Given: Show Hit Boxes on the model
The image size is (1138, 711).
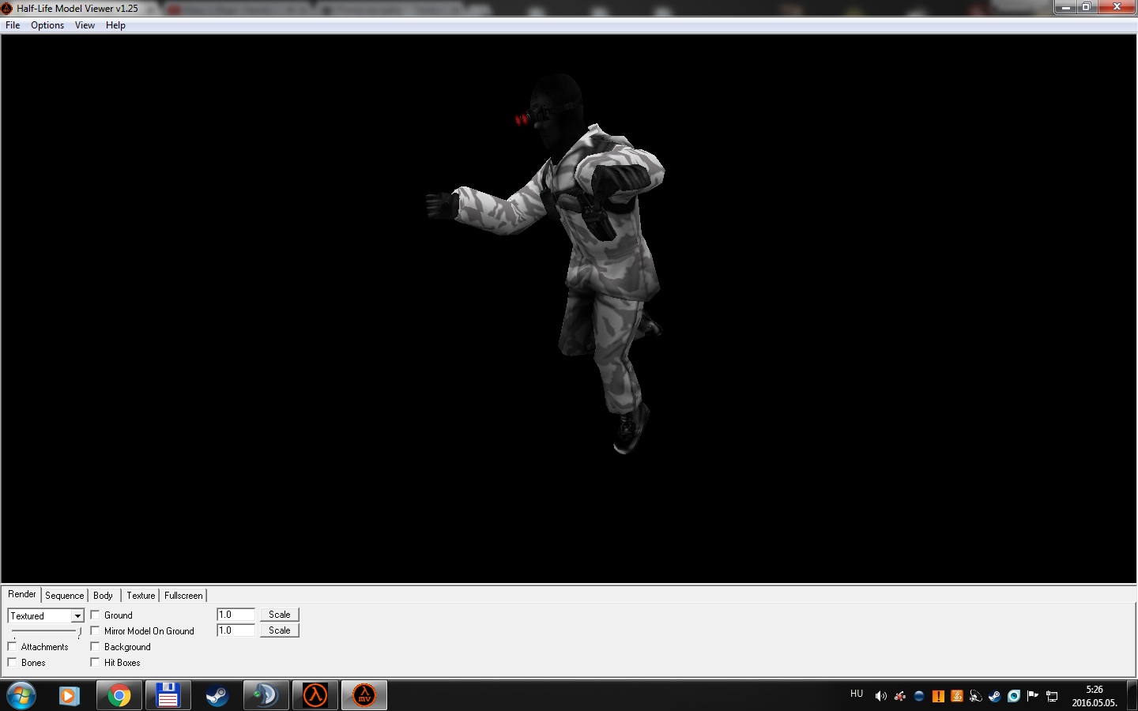Looking at the screenshot, I should click(95, 662).
